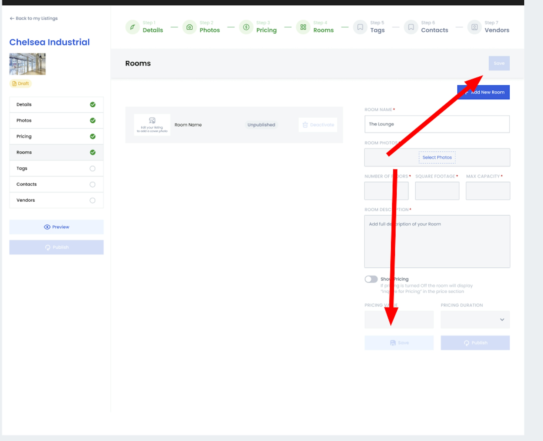Click the Step 2 Photos camera icon
Screen dimensions: 543x441
(x=189, y=27)
